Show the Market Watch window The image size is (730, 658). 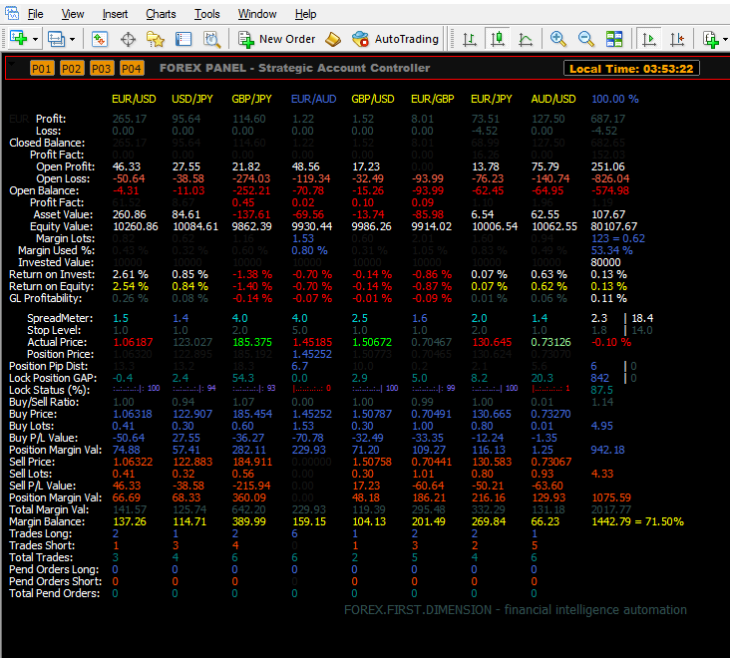(x=100, y=39)
